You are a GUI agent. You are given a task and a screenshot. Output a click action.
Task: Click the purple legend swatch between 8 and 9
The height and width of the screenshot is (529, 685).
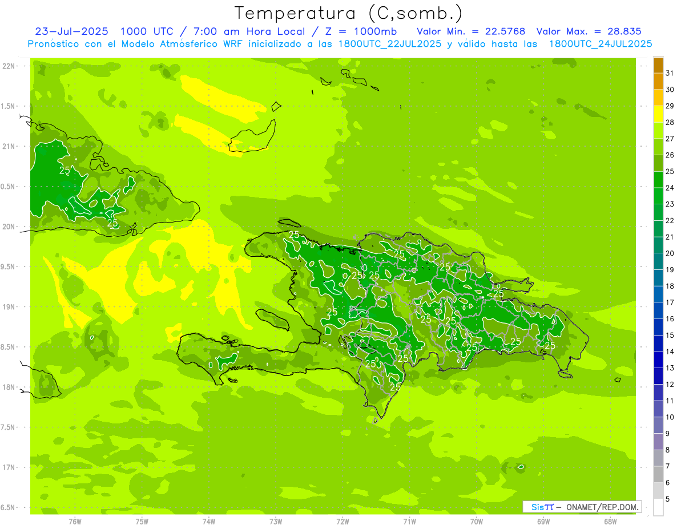(x=658, y=442)
